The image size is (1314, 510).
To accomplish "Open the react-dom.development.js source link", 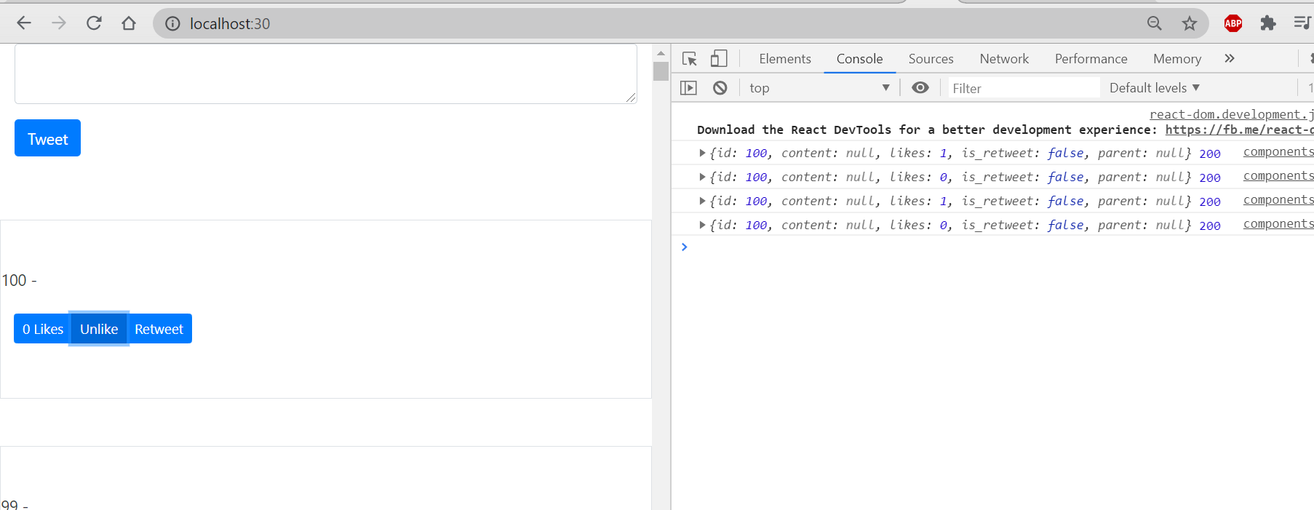I will pos(1231,114).
